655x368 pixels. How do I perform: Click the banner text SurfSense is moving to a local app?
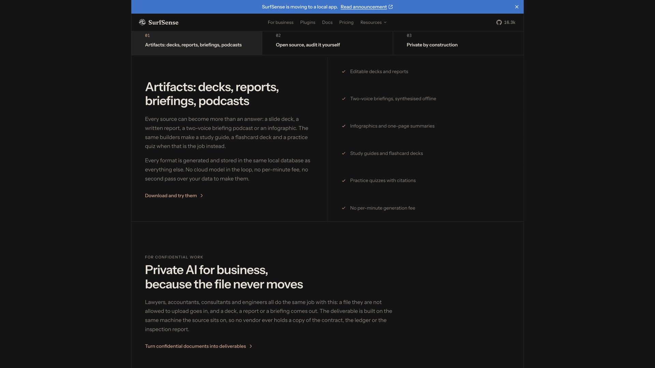click(x=300, y=7)
